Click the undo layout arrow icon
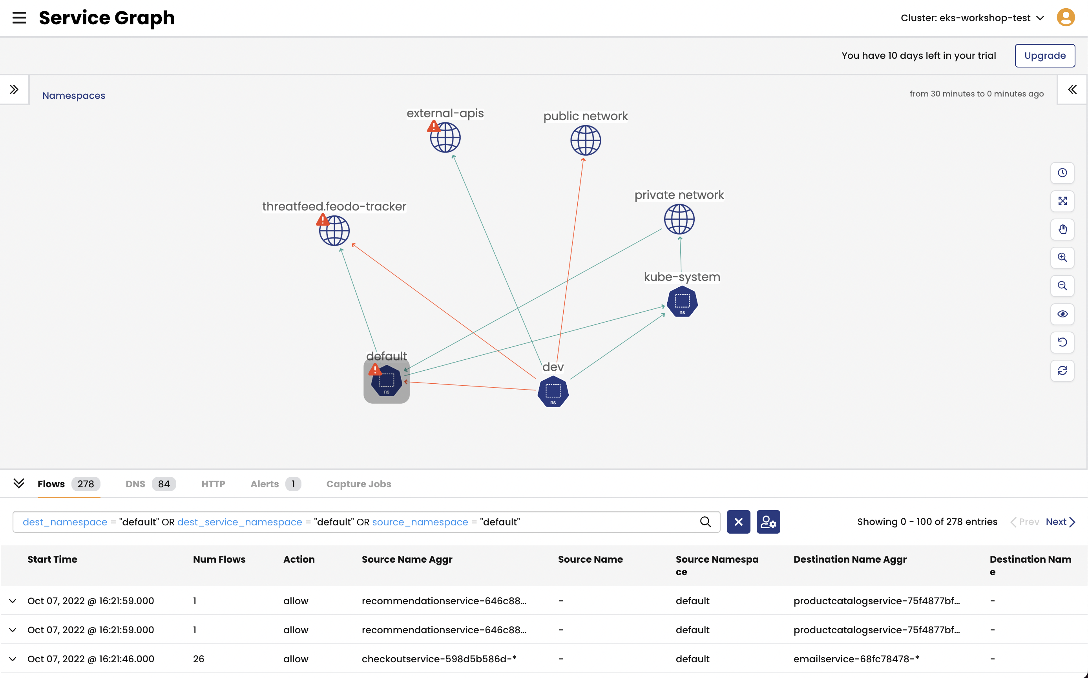Screen dimensions: 1088x678 (1062, 342)
